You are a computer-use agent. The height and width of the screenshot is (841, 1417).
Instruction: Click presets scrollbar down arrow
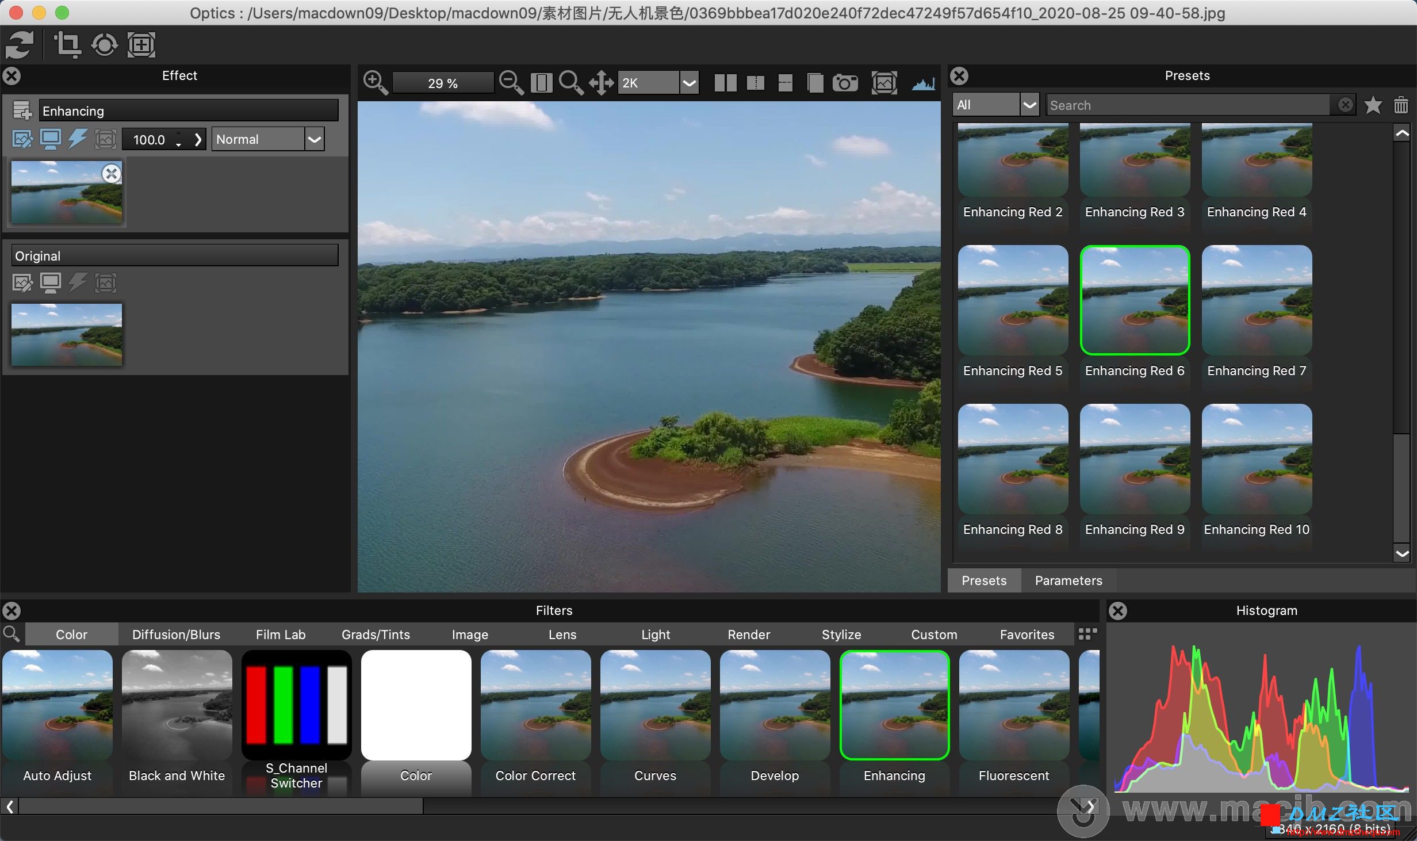point(1402,553)
